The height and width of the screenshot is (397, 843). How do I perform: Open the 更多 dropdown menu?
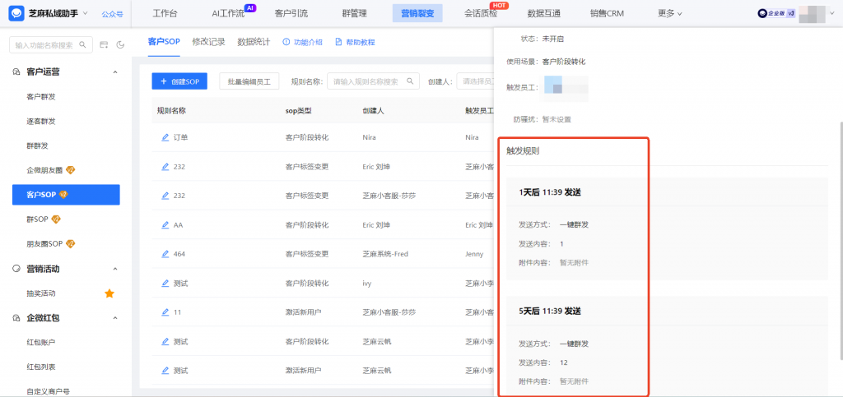pyautogui.click(x=670, y=13)
